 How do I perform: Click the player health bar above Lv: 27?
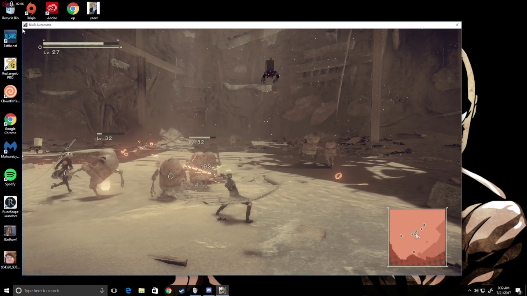(x=82, y=44)
